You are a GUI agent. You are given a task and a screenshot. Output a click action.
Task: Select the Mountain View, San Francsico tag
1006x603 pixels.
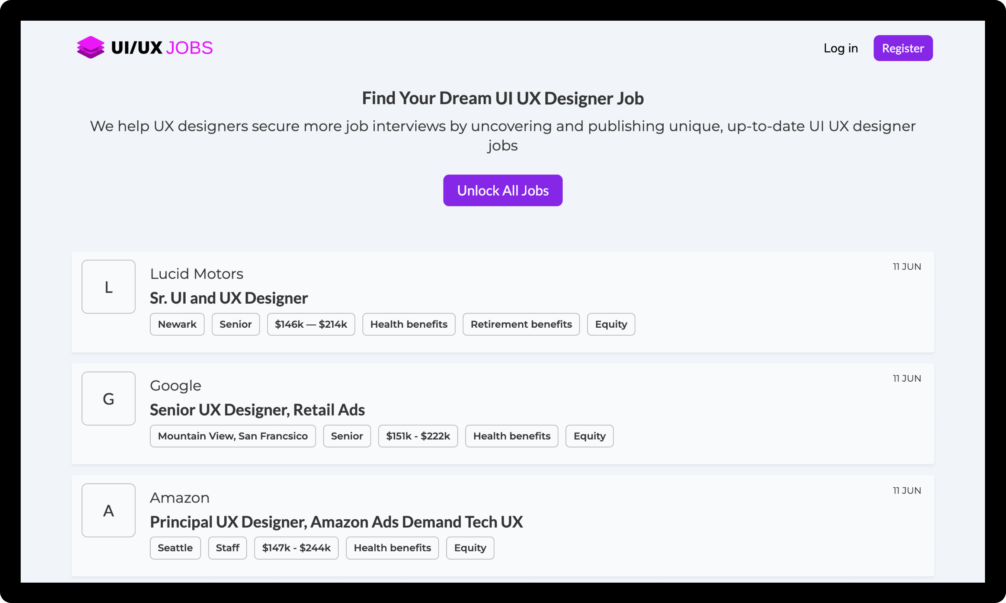[233, 436]
